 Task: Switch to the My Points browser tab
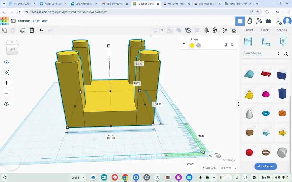pos(177,4)
